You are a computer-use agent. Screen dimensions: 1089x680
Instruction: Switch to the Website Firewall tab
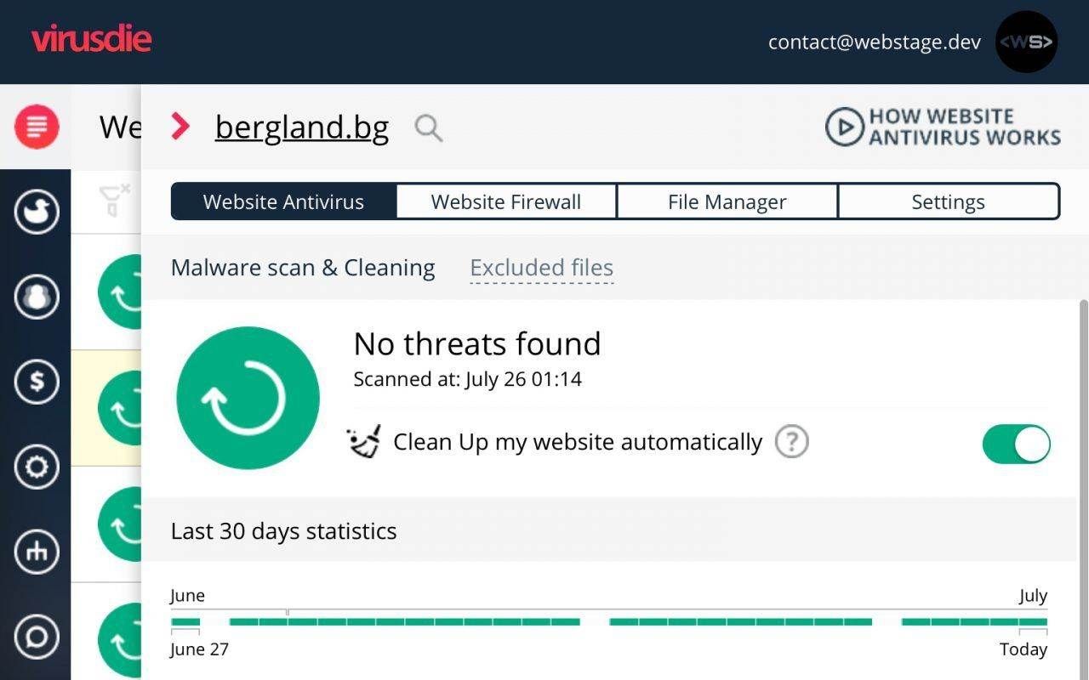click(x=506, y=201)
